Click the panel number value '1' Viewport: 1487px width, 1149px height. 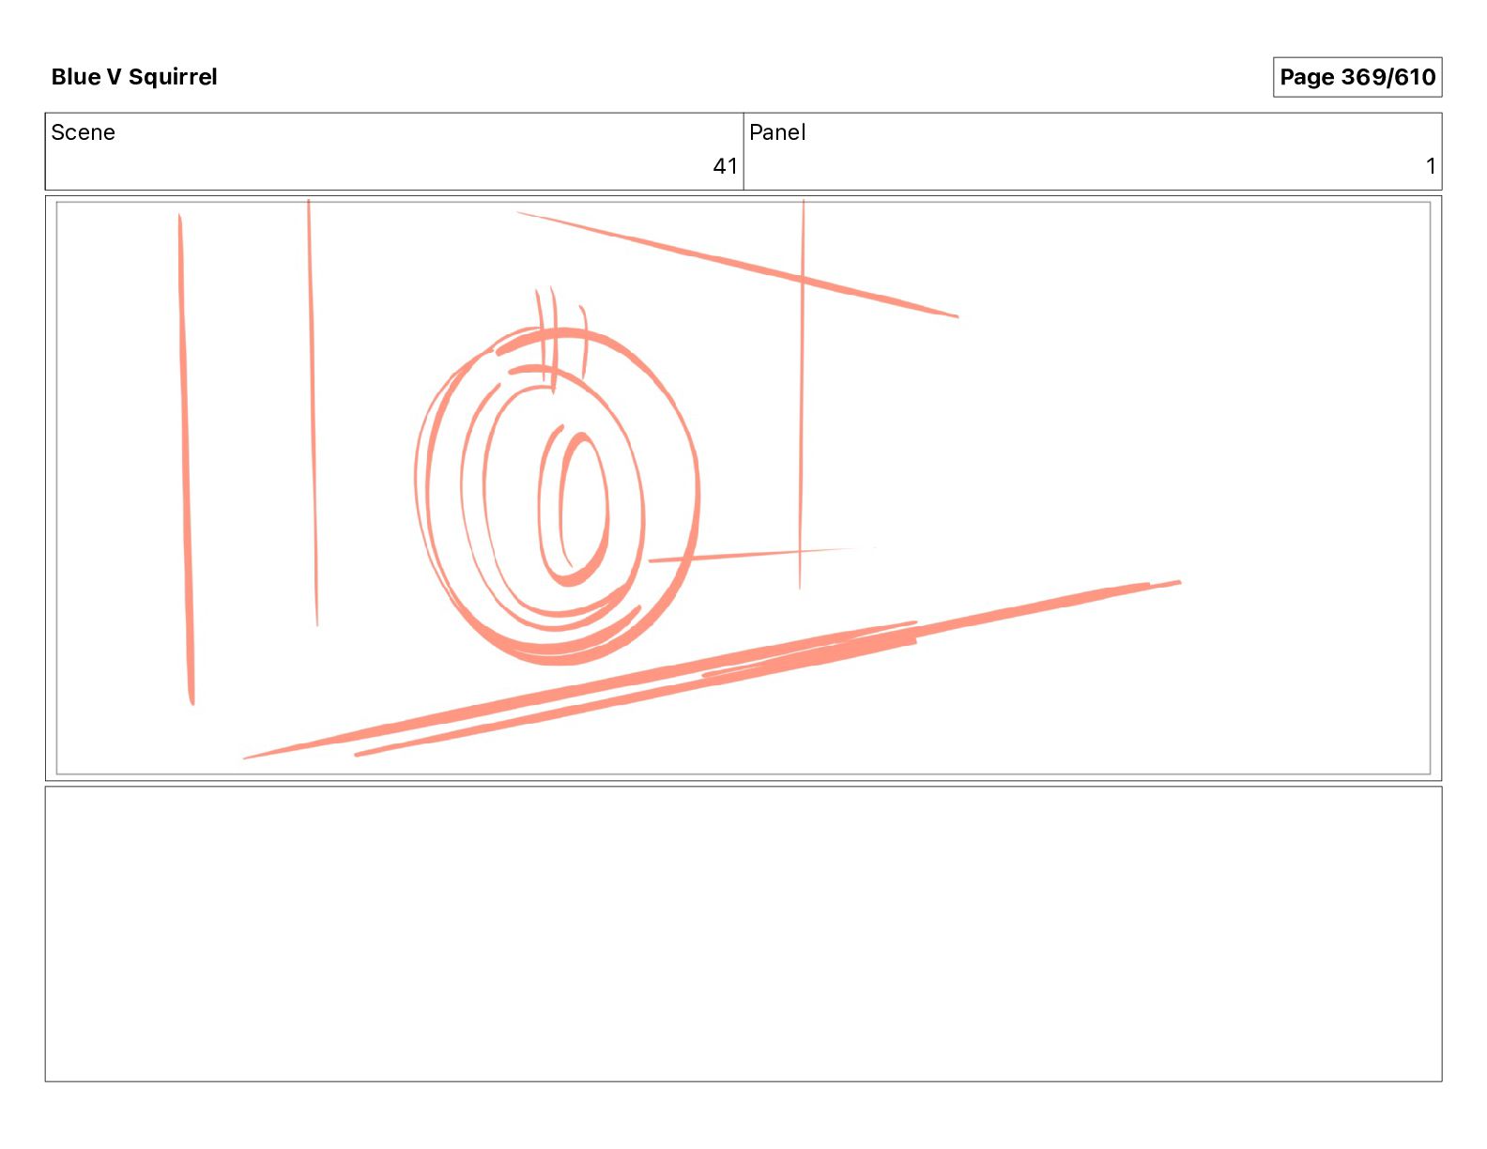1431,166
